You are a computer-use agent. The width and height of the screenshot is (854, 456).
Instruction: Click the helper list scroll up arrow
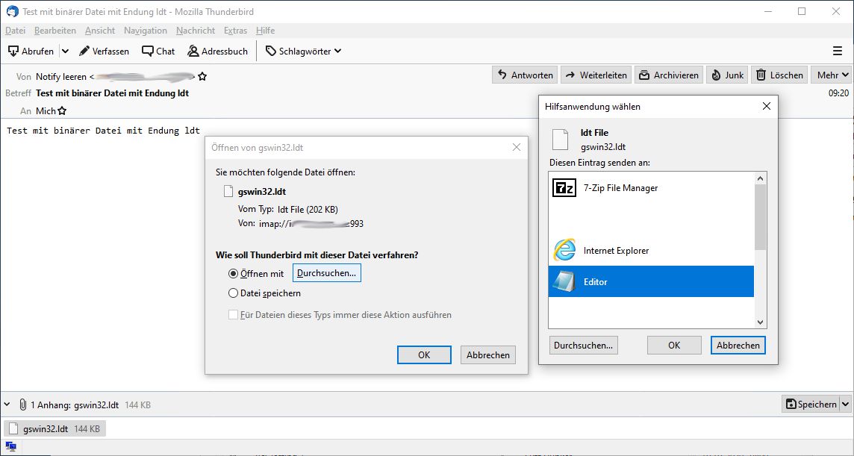point(761,178)
